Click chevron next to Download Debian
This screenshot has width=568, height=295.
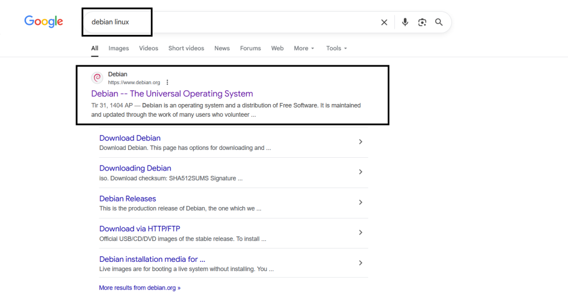tap(361, 142)
